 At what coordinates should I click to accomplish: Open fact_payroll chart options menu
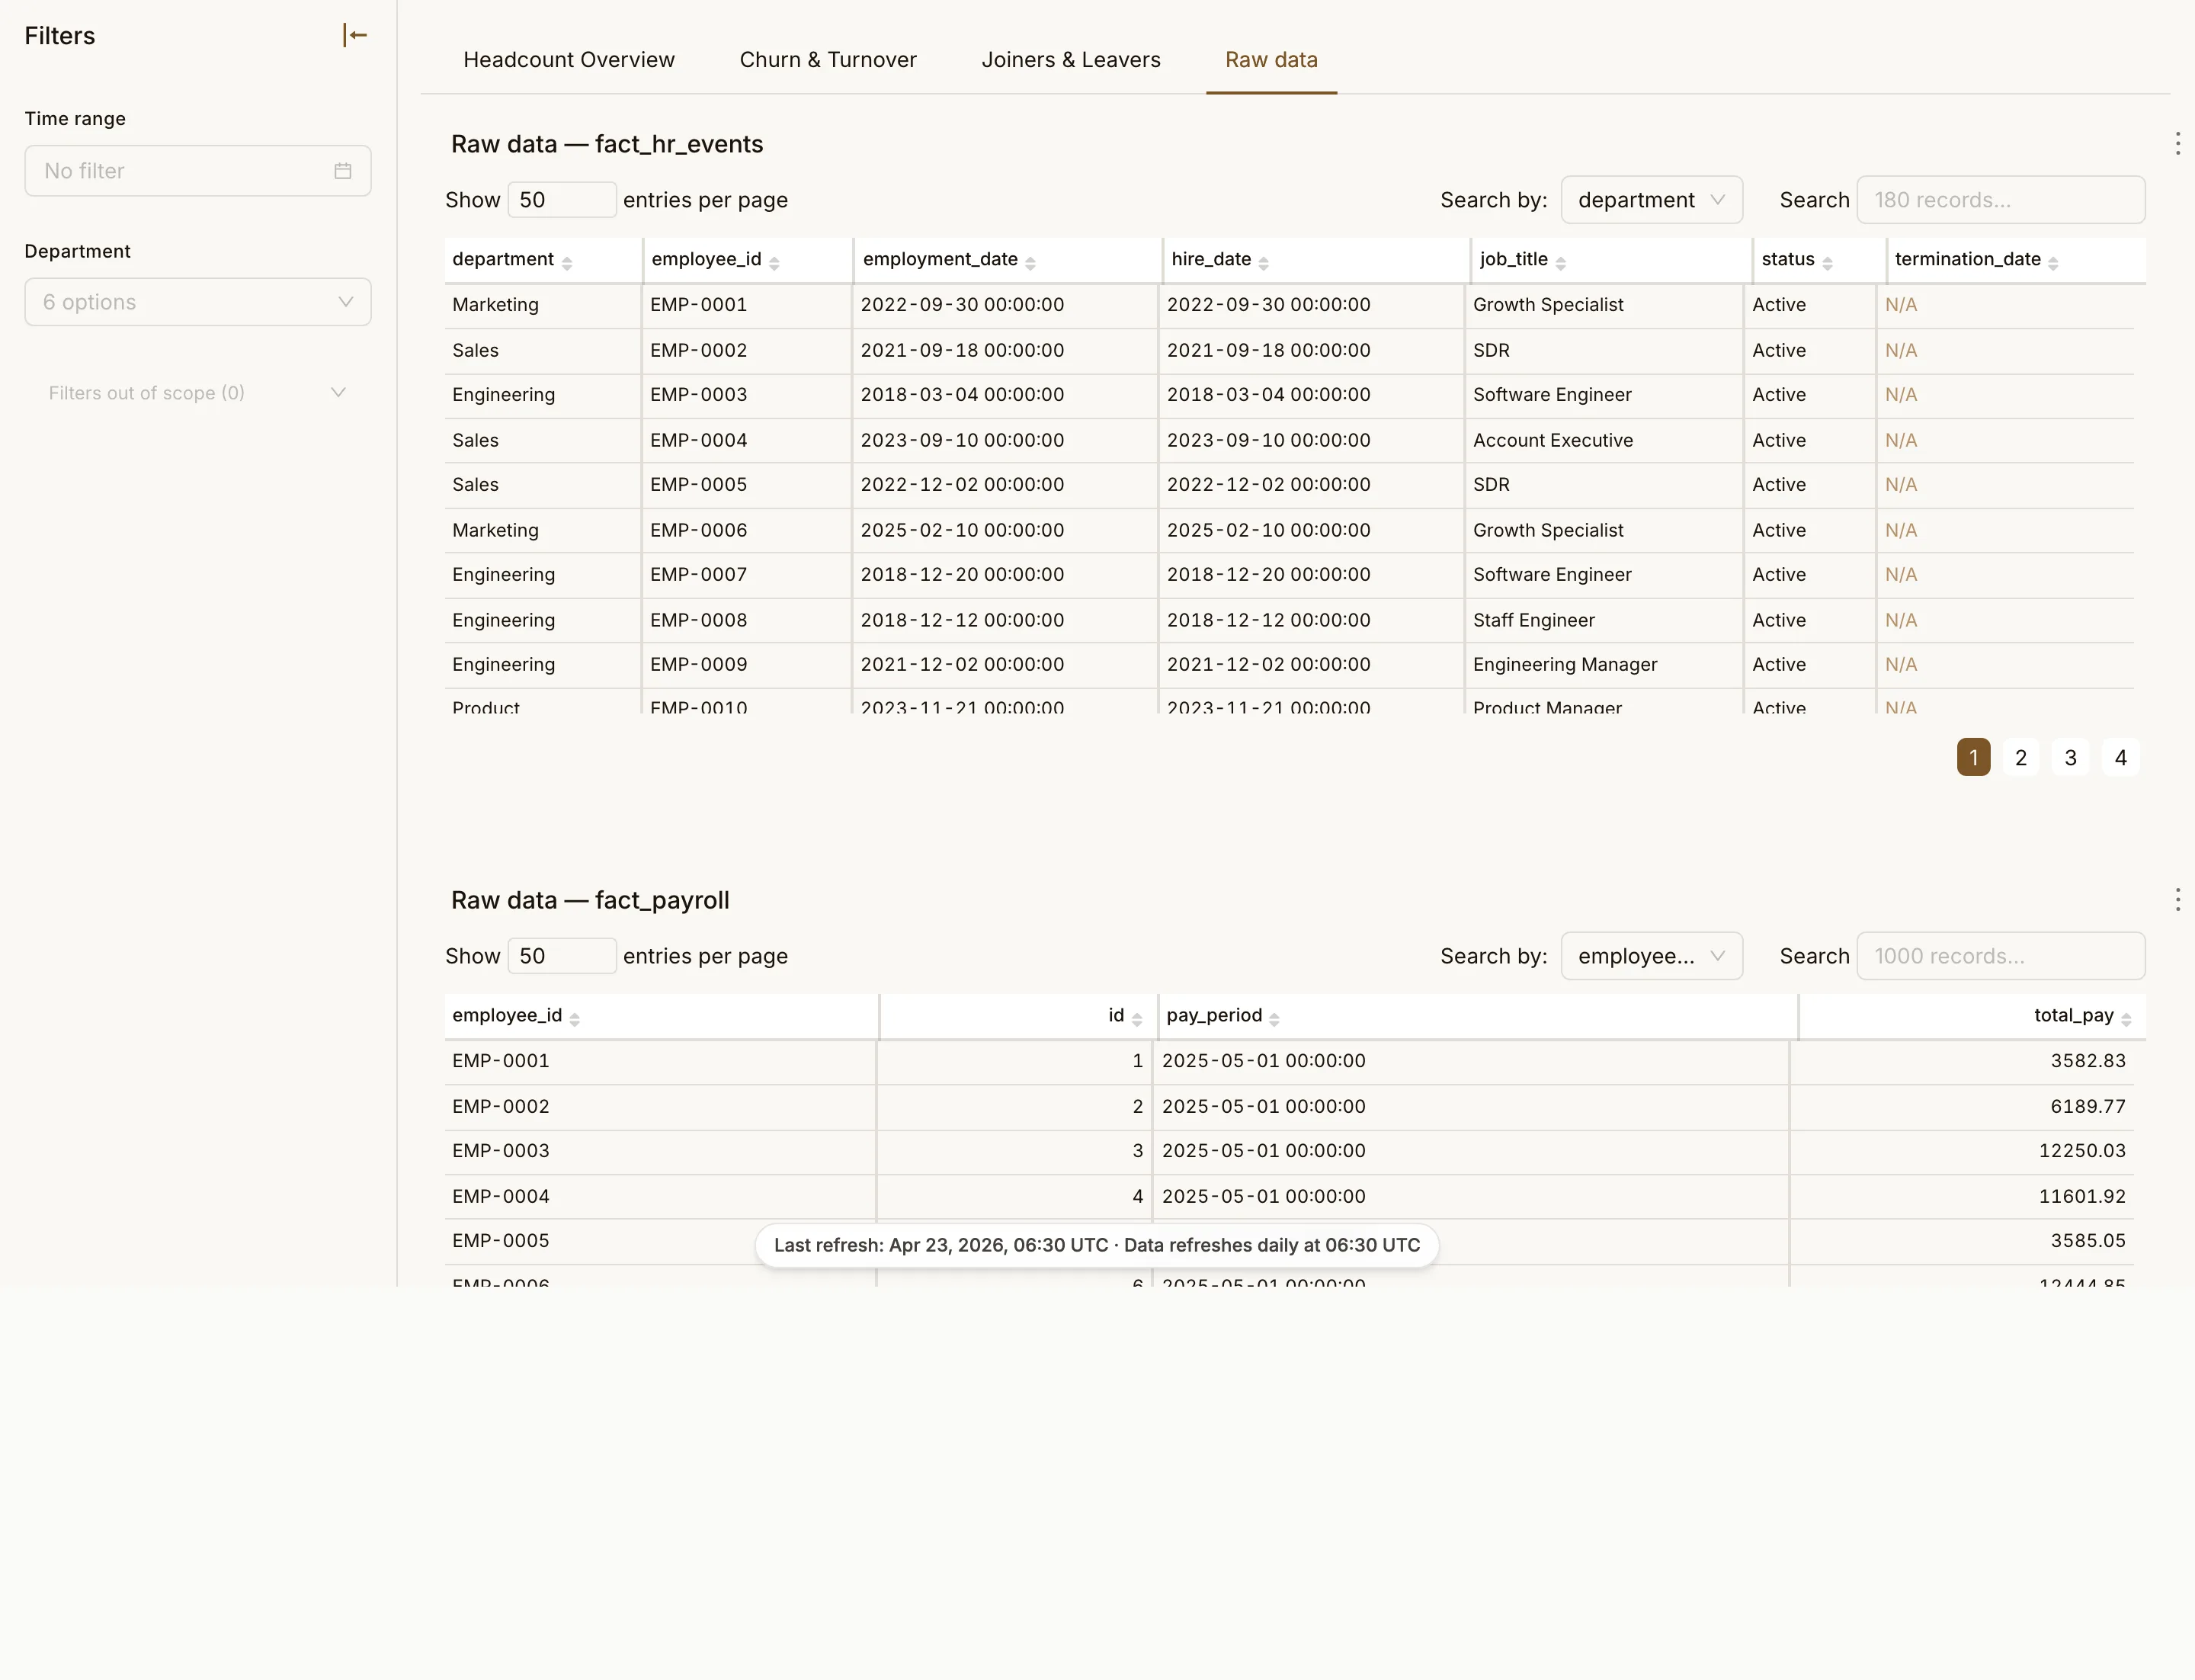pyautogui.click(x=2177, y=899)
